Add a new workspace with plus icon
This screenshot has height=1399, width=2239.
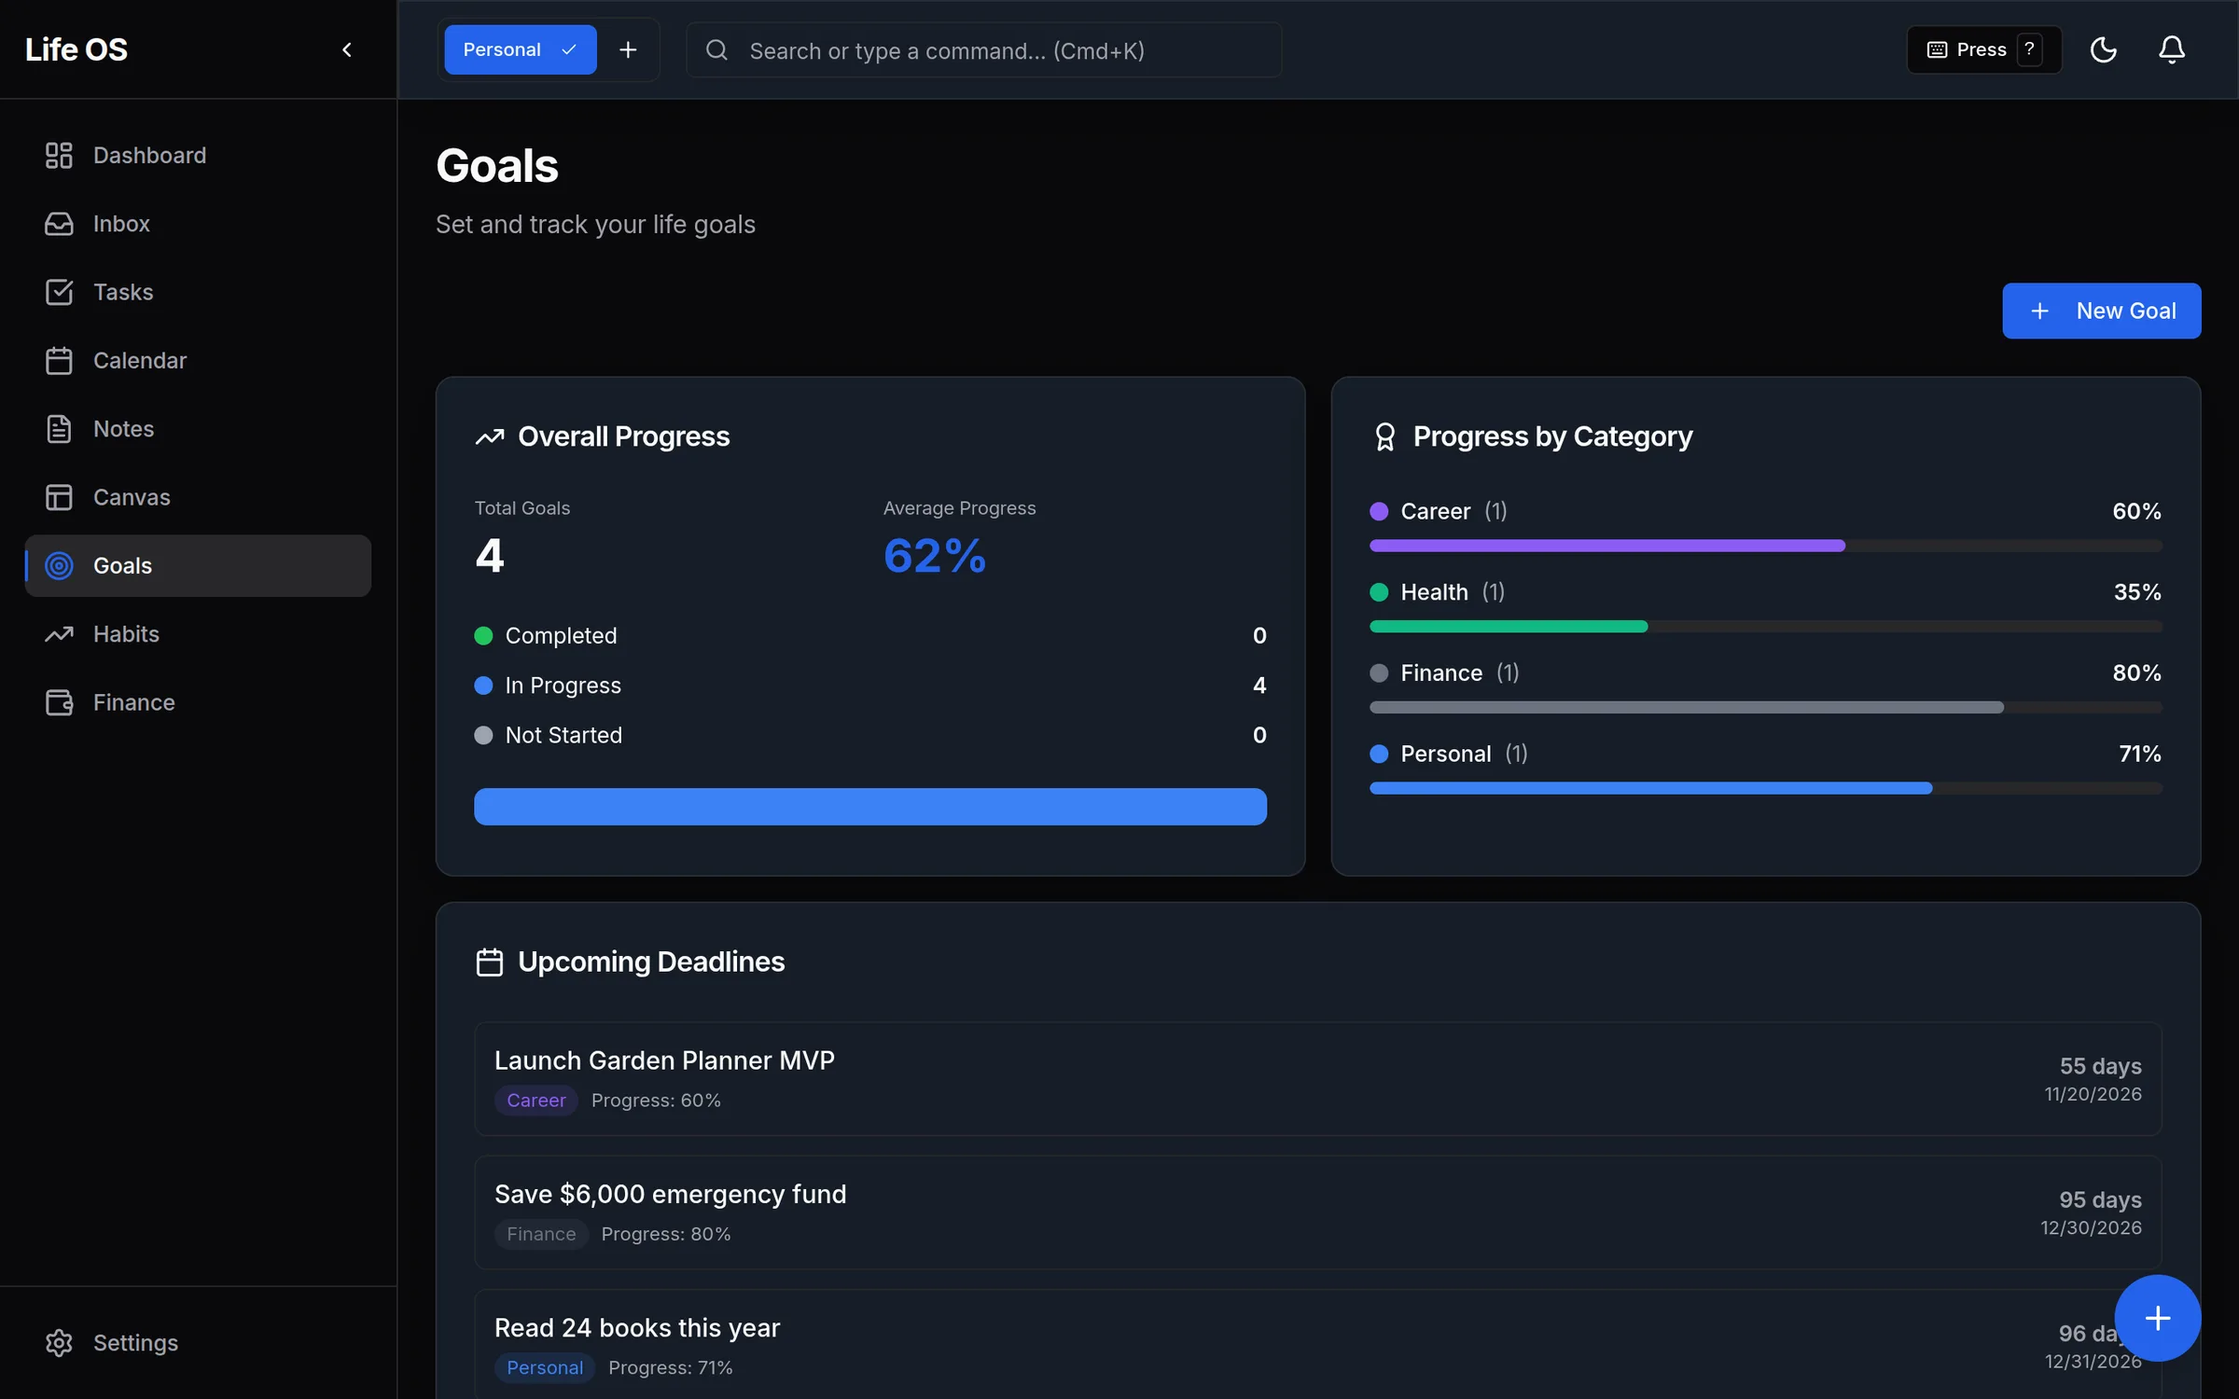coord(628,49)
